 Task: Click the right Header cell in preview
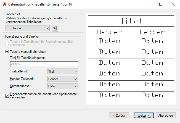click(152, 32)
